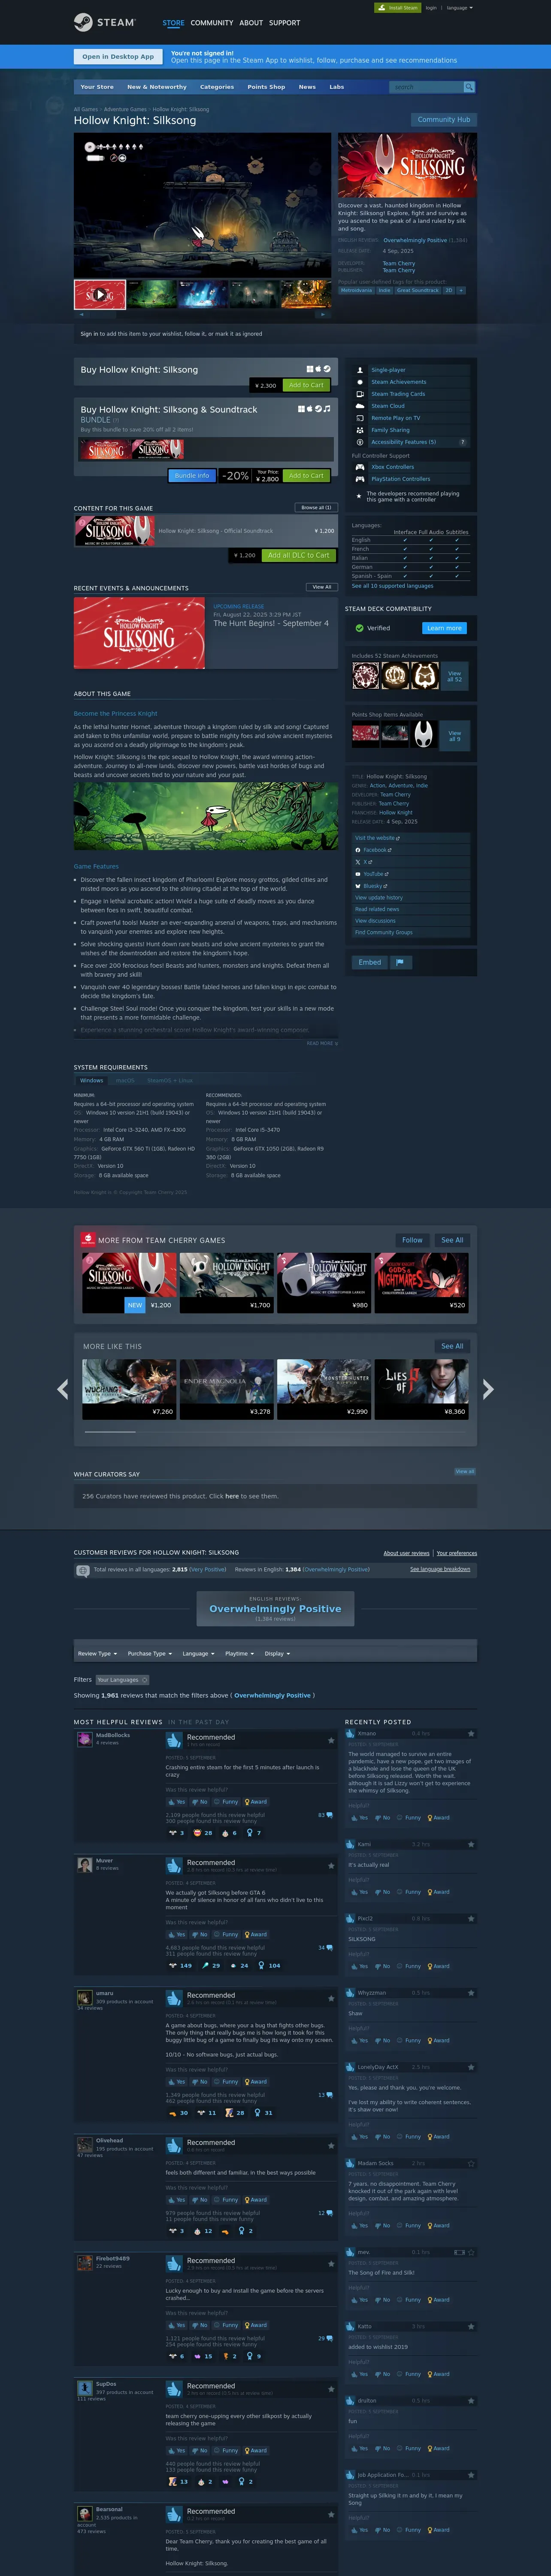Click Open in Desktop App button

118,57
